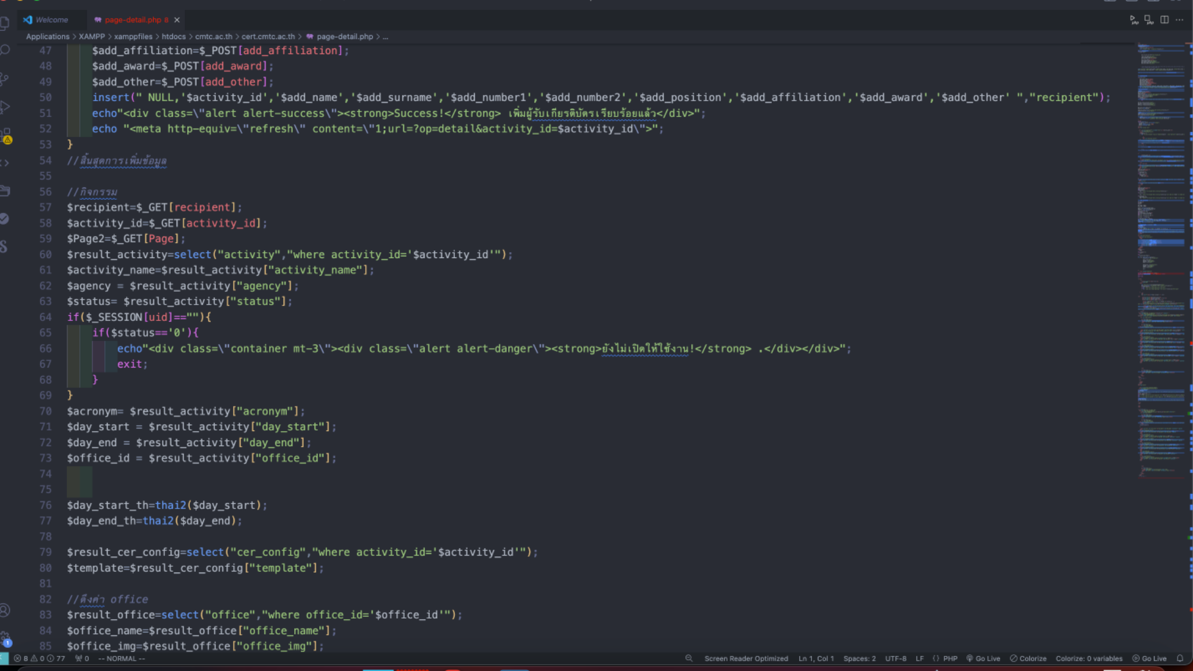The image size is (1193, 671).
Task: Open the notifications bell in status bar
Action: pyautogui.click(x=1180, y=658)
